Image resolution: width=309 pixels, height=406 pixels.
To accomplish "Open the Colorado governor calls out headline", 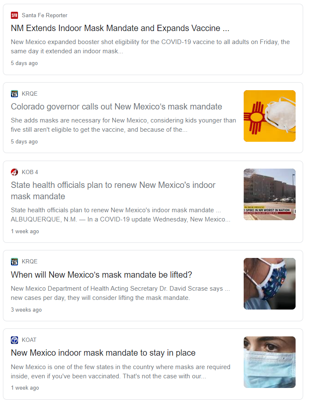I will click(x=116, y=107).
